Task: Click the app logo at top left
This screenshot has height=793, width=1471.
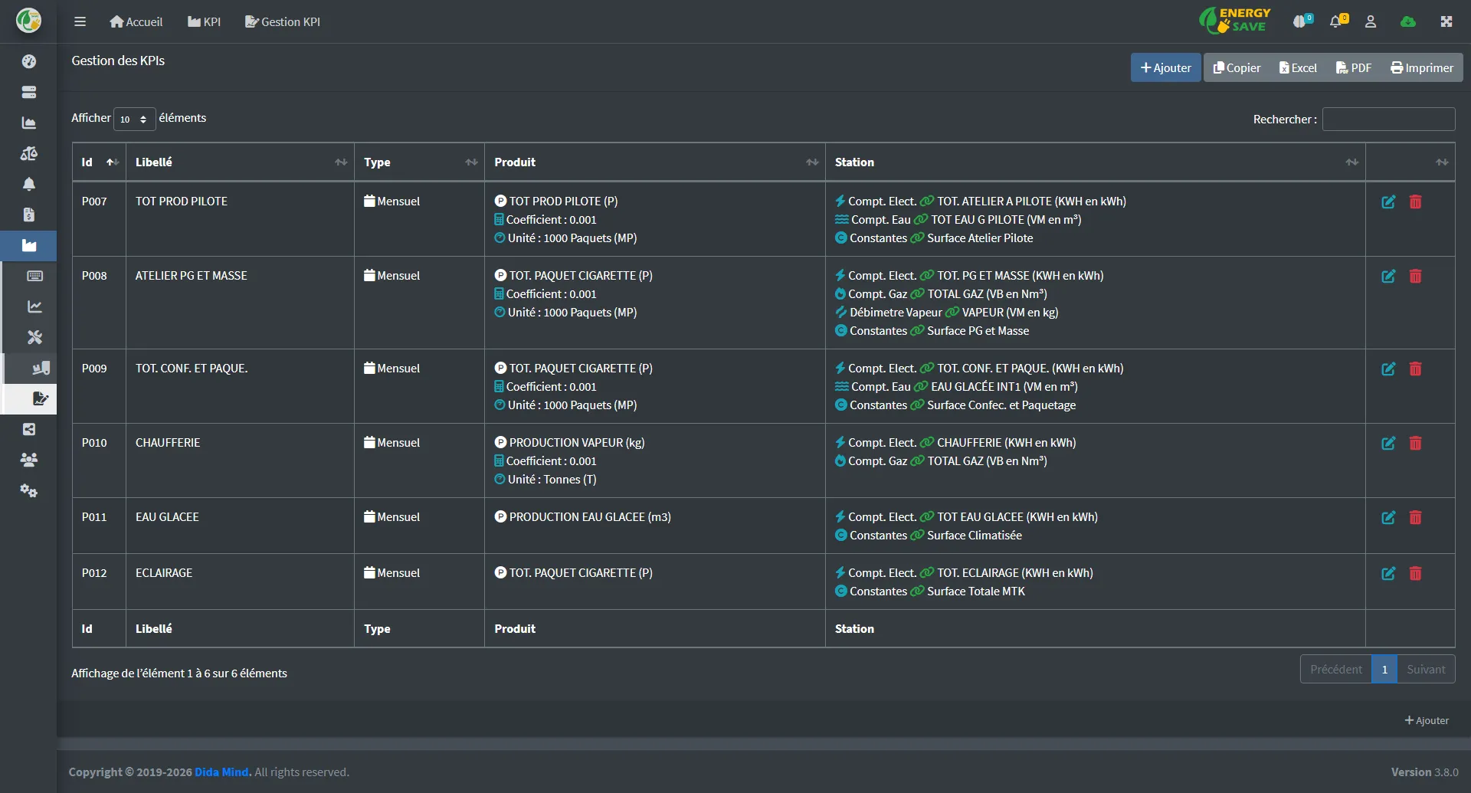Action: point(28,21)
